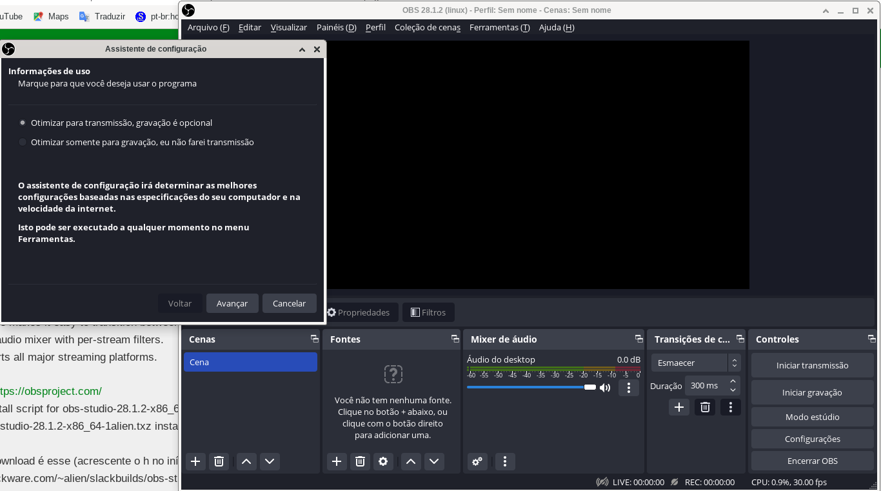Remove the selected scene using the Cenas trash icon
This screenshot has width=881, height=491.
tap(219, 461)
